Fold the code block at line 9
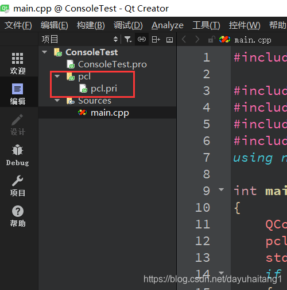This screenshot has height=290, width=287. point(221,190)
